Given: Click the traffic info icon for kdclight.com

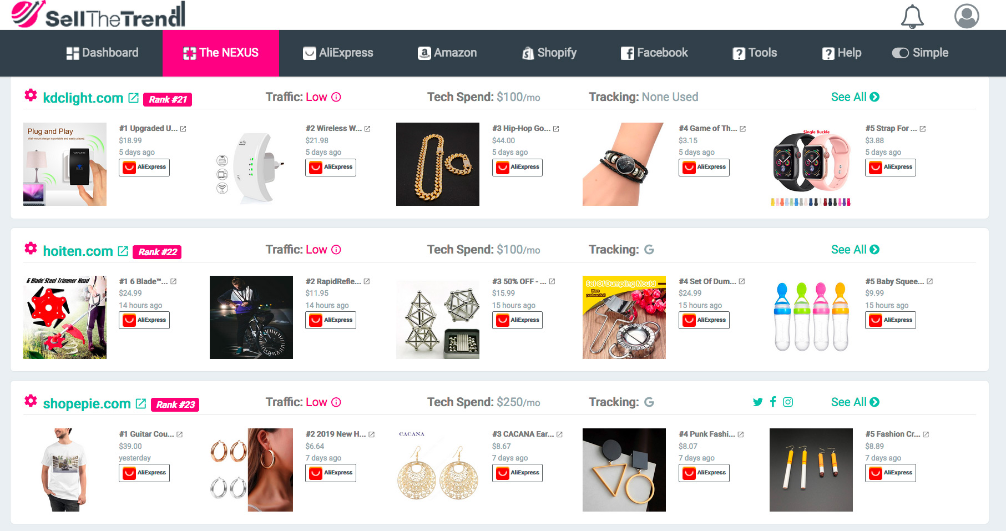Looking at the screenshot, I should (x=336, y=97).
